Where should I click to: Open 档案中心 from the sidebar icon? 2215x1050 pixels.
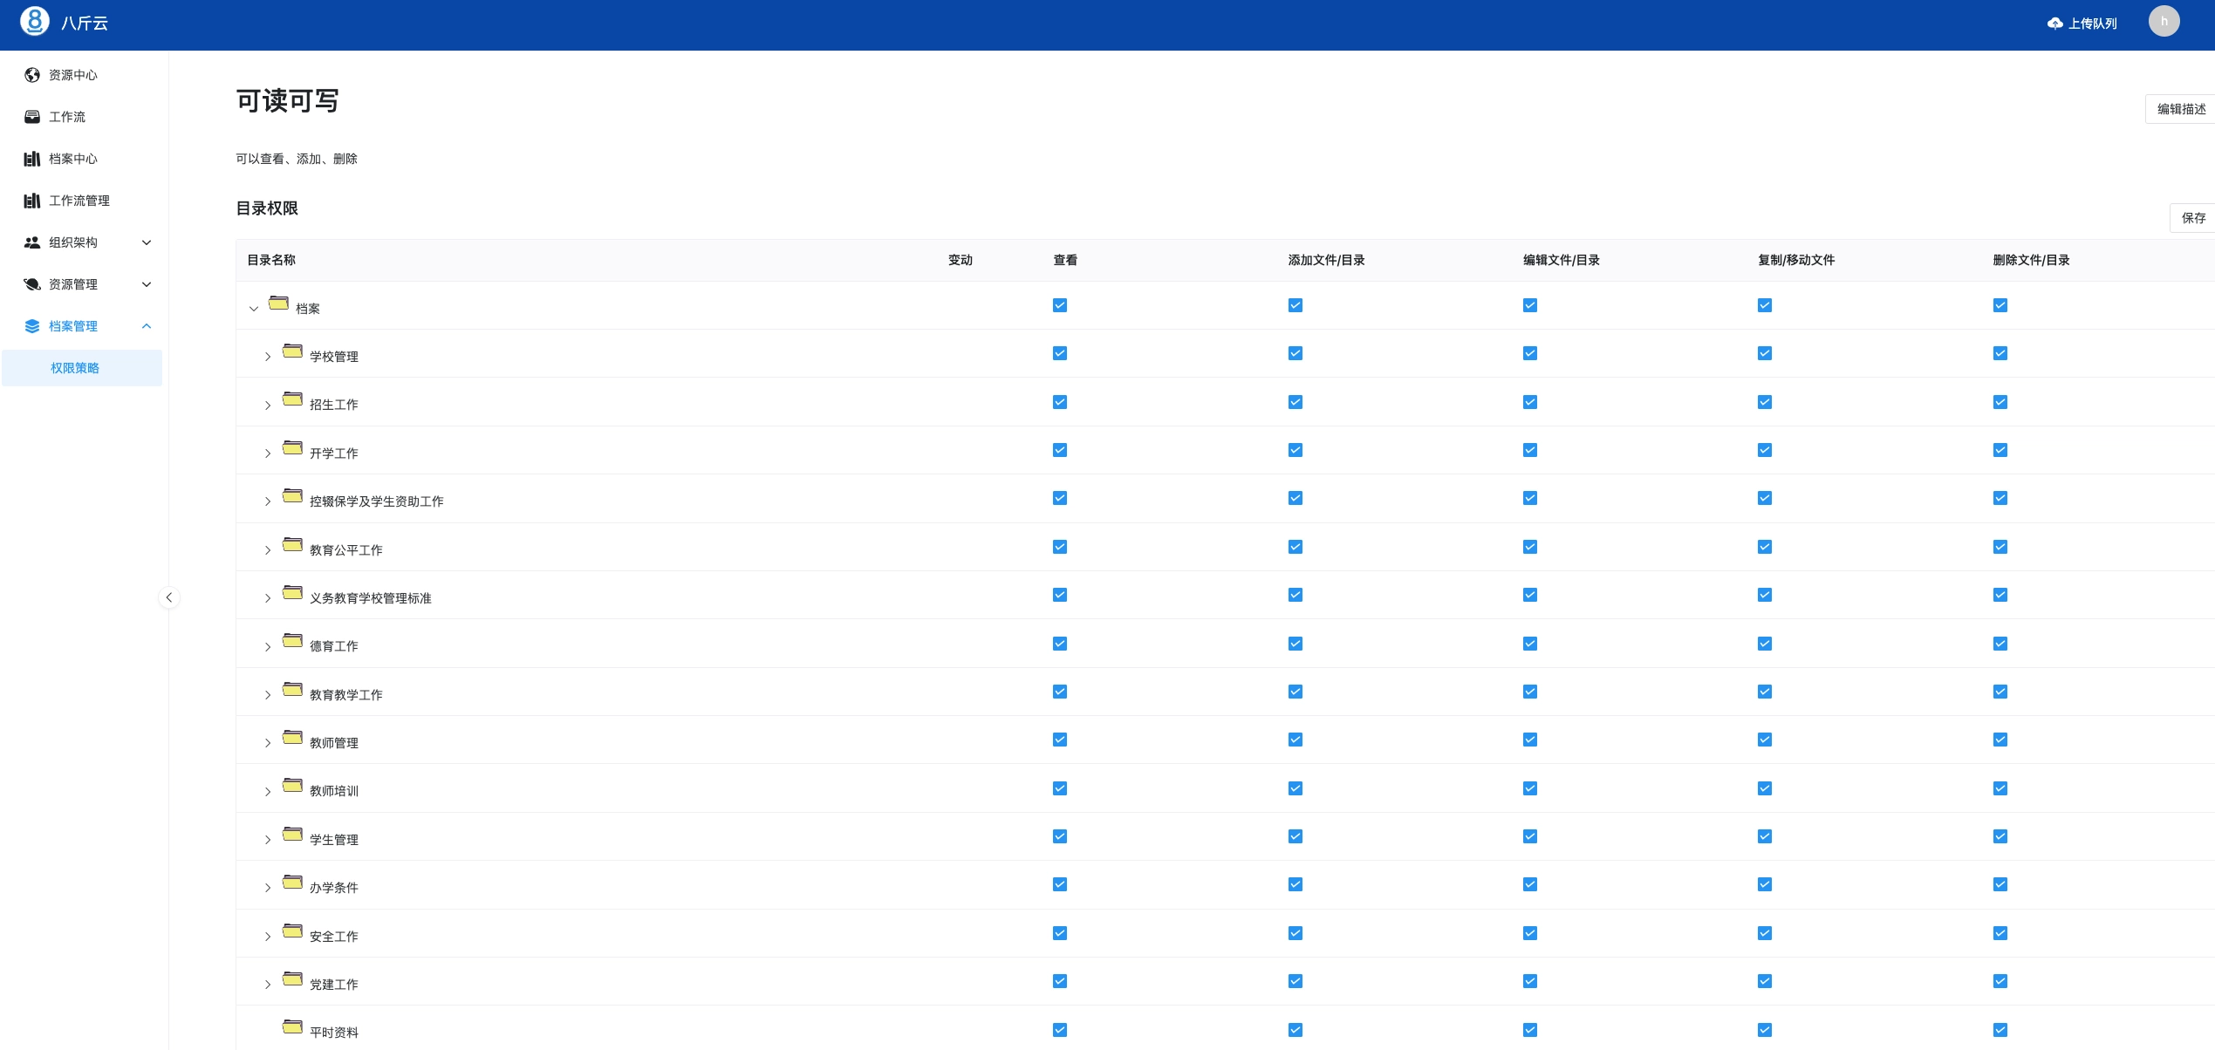(x=32, y=159)
